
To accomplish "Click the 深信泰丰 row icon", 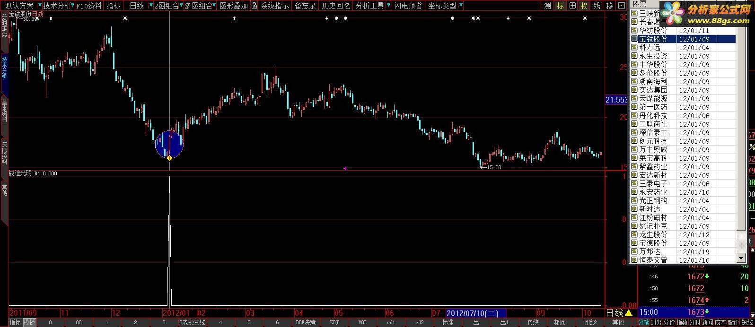I will [634, 133].
